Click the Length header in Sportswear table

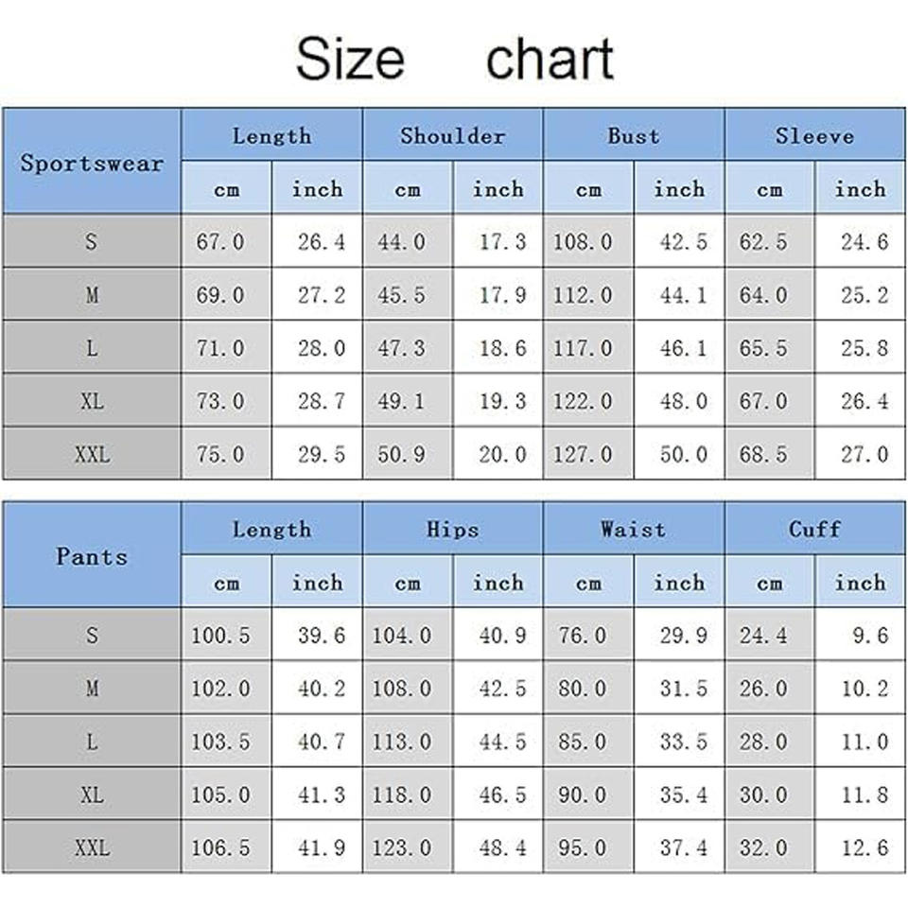[271, 135]
